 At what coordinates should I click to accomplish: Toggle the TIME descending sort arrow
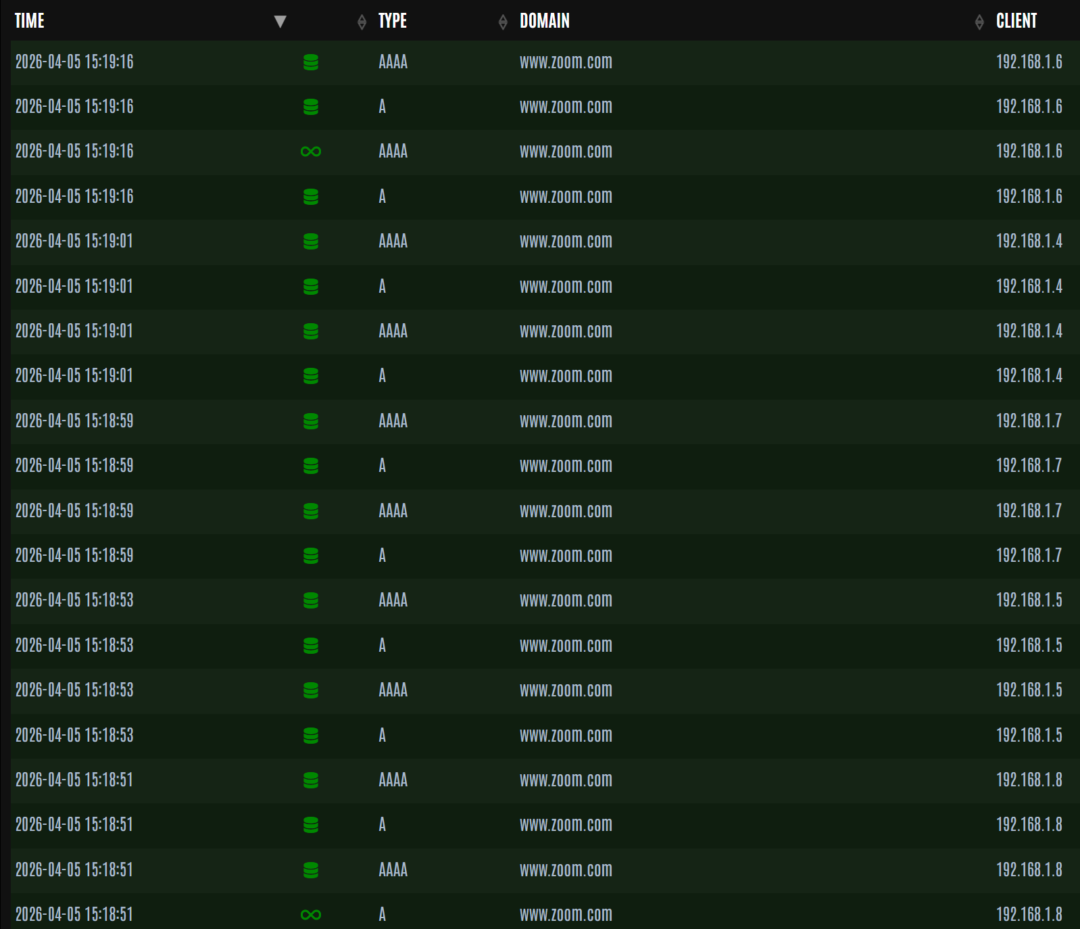(x=280, y=22)
